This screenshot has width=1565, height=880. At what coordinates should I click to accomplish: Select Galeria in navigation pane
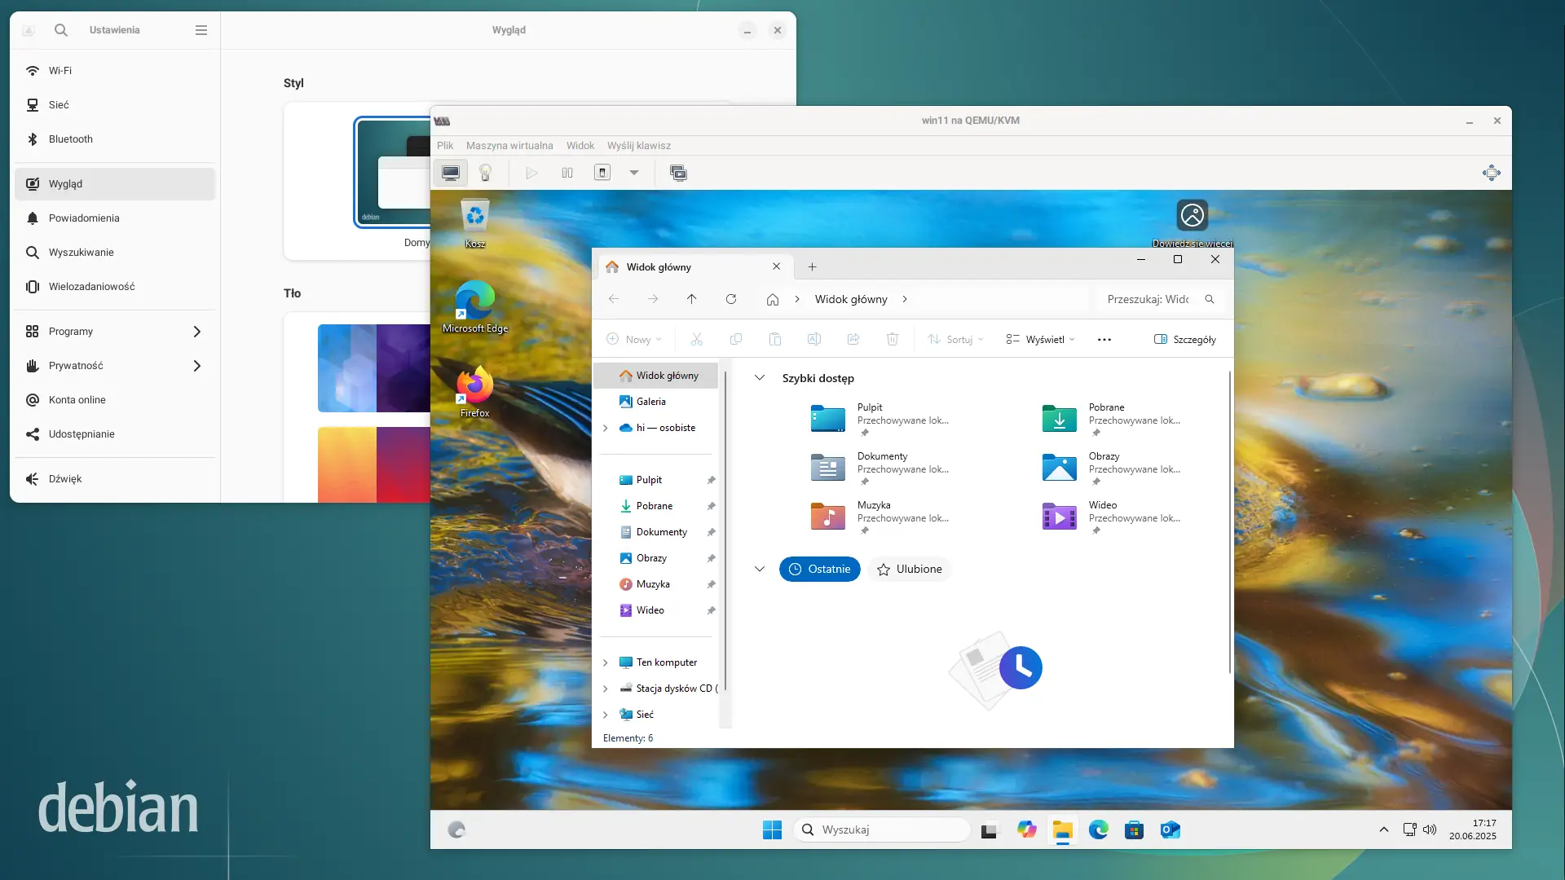coord(656,402)
